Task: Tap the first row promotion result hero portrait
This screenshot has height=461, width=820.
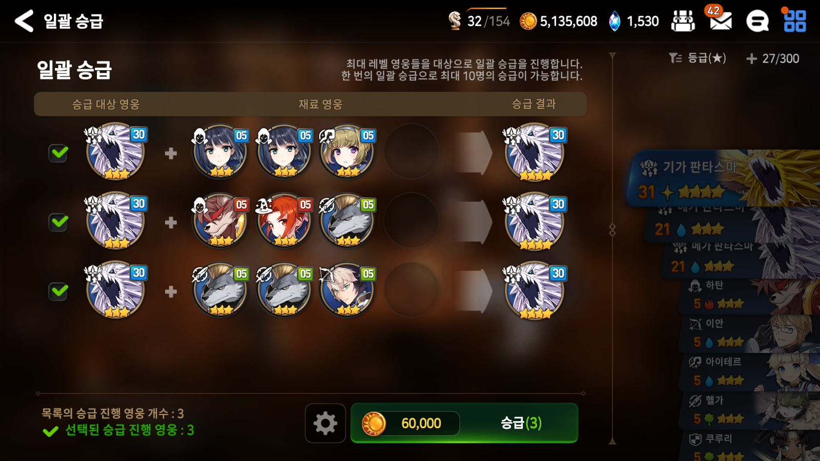Action: pyautogui.click(x=535, y=152)
